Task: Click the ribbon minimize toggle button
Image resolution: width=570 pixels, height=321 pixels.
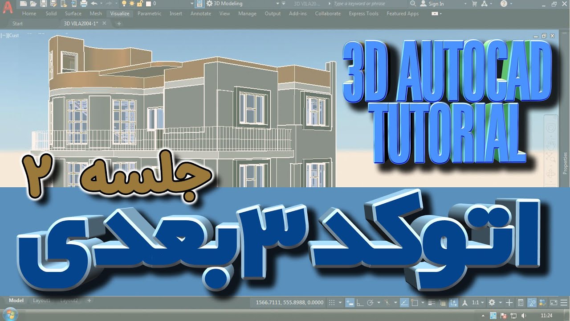Action: [434, 13]
